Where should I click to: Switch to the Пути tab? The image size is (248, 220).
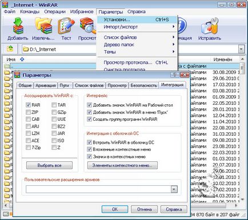[65, 85]
